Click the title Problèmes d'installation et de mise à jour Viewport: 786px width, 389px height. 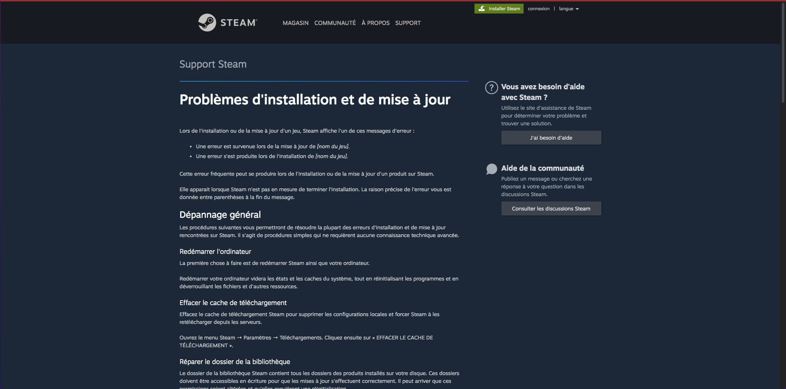[x=315, y=100]
